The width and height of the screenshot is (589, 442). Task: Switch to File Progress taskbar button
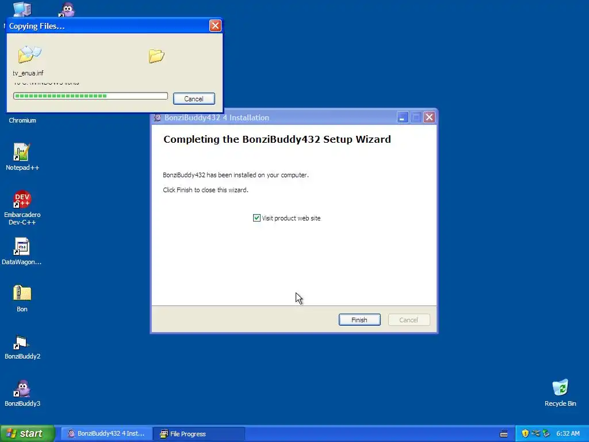(x=199, y=434)
